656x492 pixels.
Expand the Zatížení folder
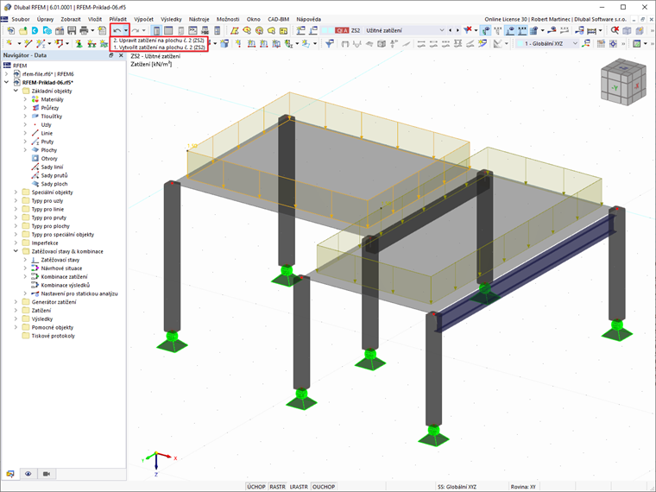tap(16, 311)
